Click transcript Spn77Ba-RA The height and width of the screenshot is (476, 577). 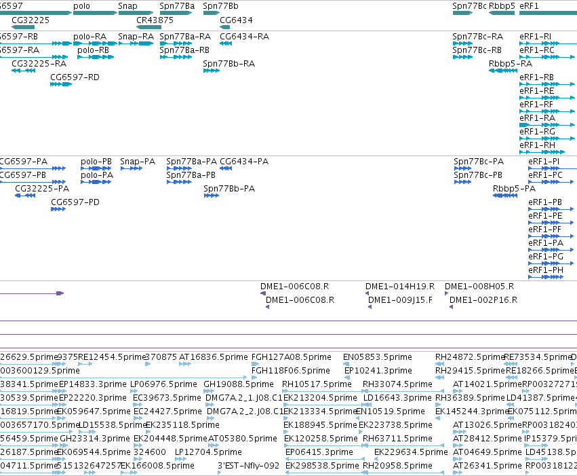pos(185,37)
